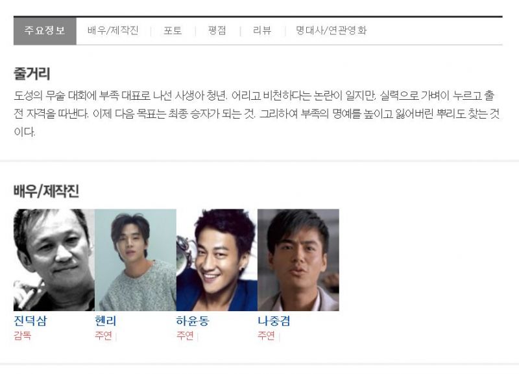
Task: Open the 배우/제작진 tab
Action: [113, 30]
